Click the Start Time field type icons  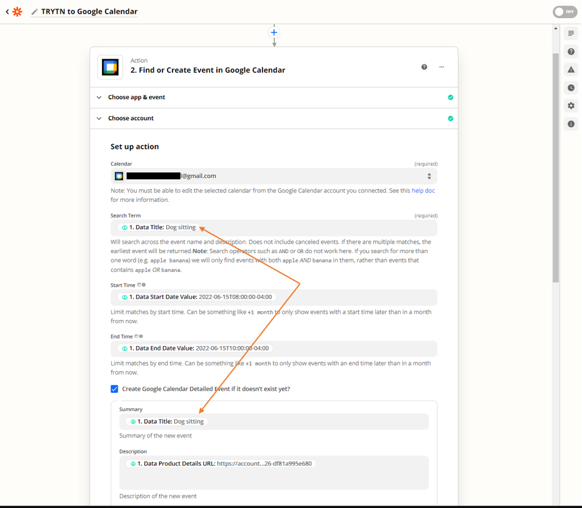(x=141, y=285)
